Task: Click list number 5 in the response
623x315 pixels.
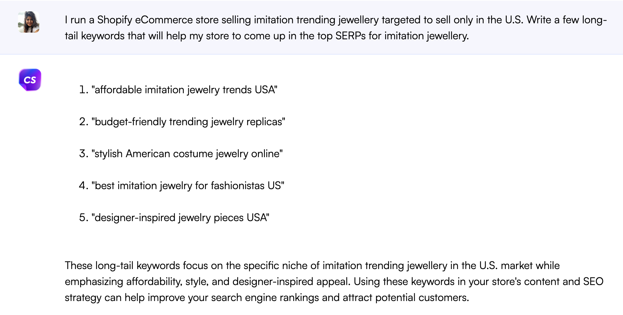Action: [x=83, y=218]
